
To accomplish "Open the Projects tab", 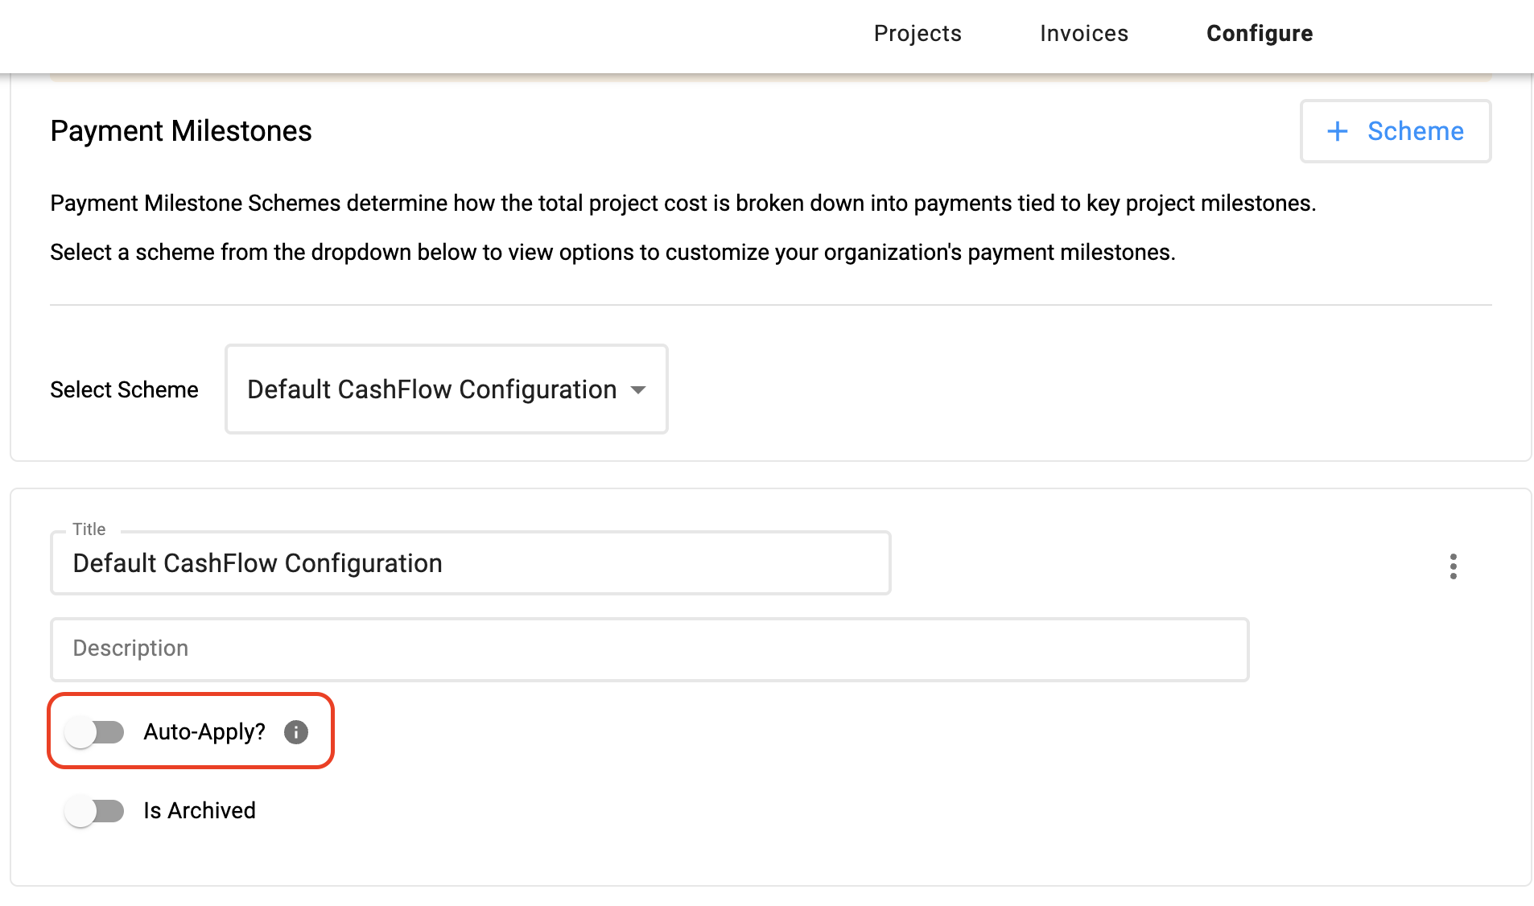I will pos(917,34).
